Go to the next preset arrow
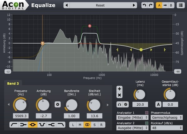 coord(134,5)
